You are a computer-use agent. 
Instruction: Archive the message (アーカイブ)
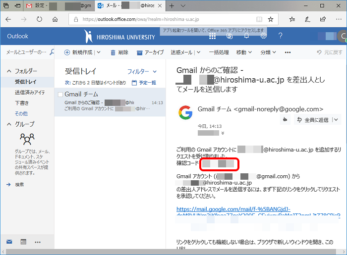(x=150, y=52)
